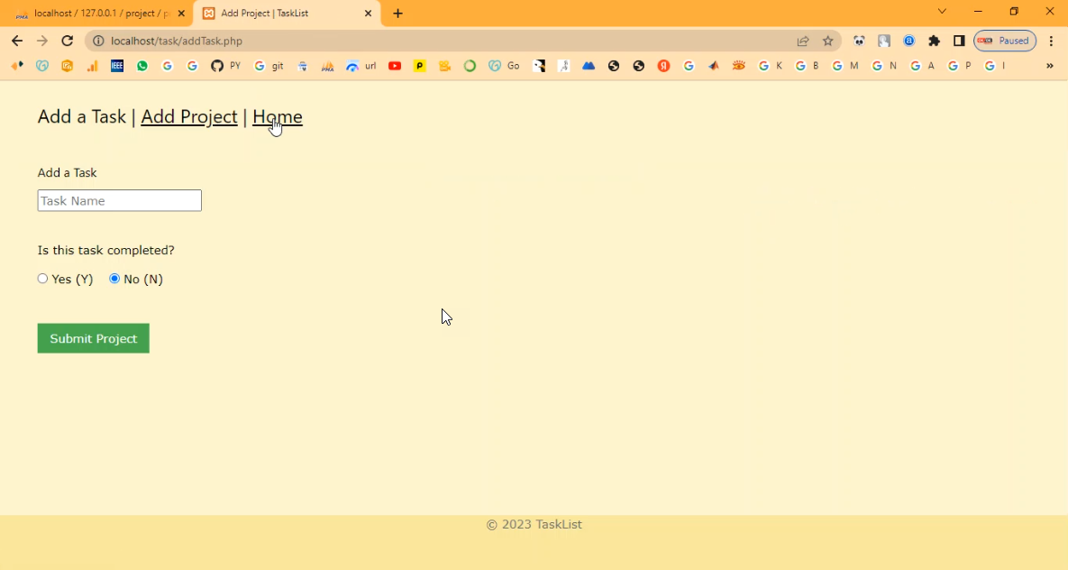Open the yellow P bookmark
The height and width of the screenshot is (570, 1068).
420,66
